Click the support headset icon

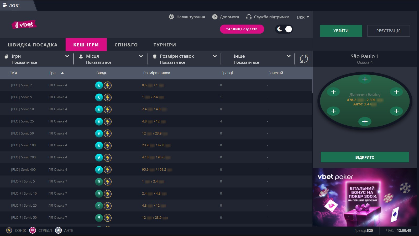tap(249, 17)
